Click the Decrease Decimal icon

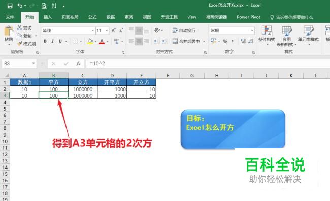tap(251, 41)
